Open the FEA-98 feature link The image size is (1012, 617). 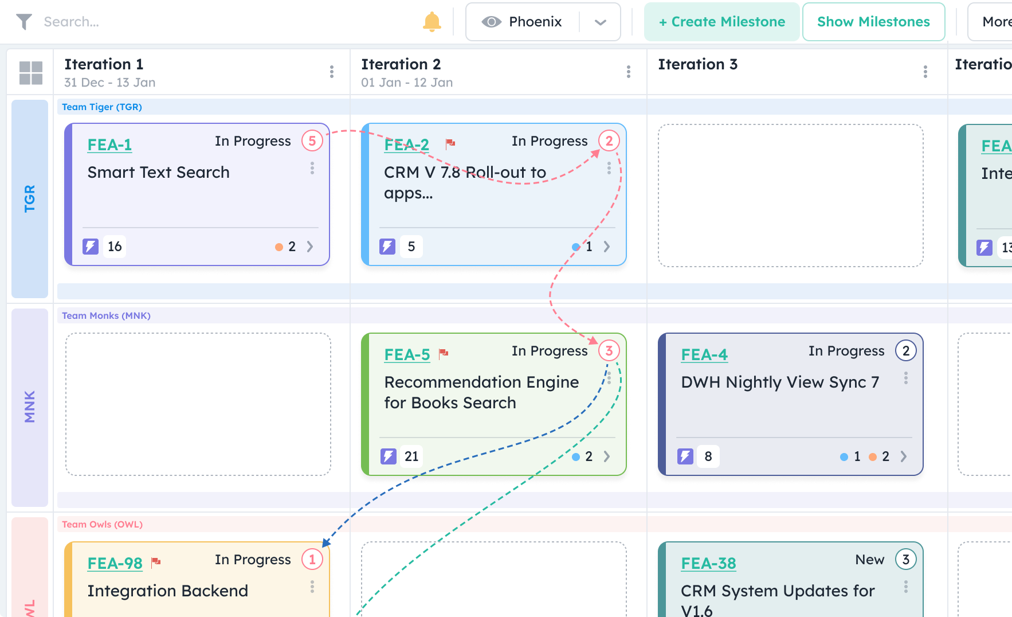[x=115, y=563]
